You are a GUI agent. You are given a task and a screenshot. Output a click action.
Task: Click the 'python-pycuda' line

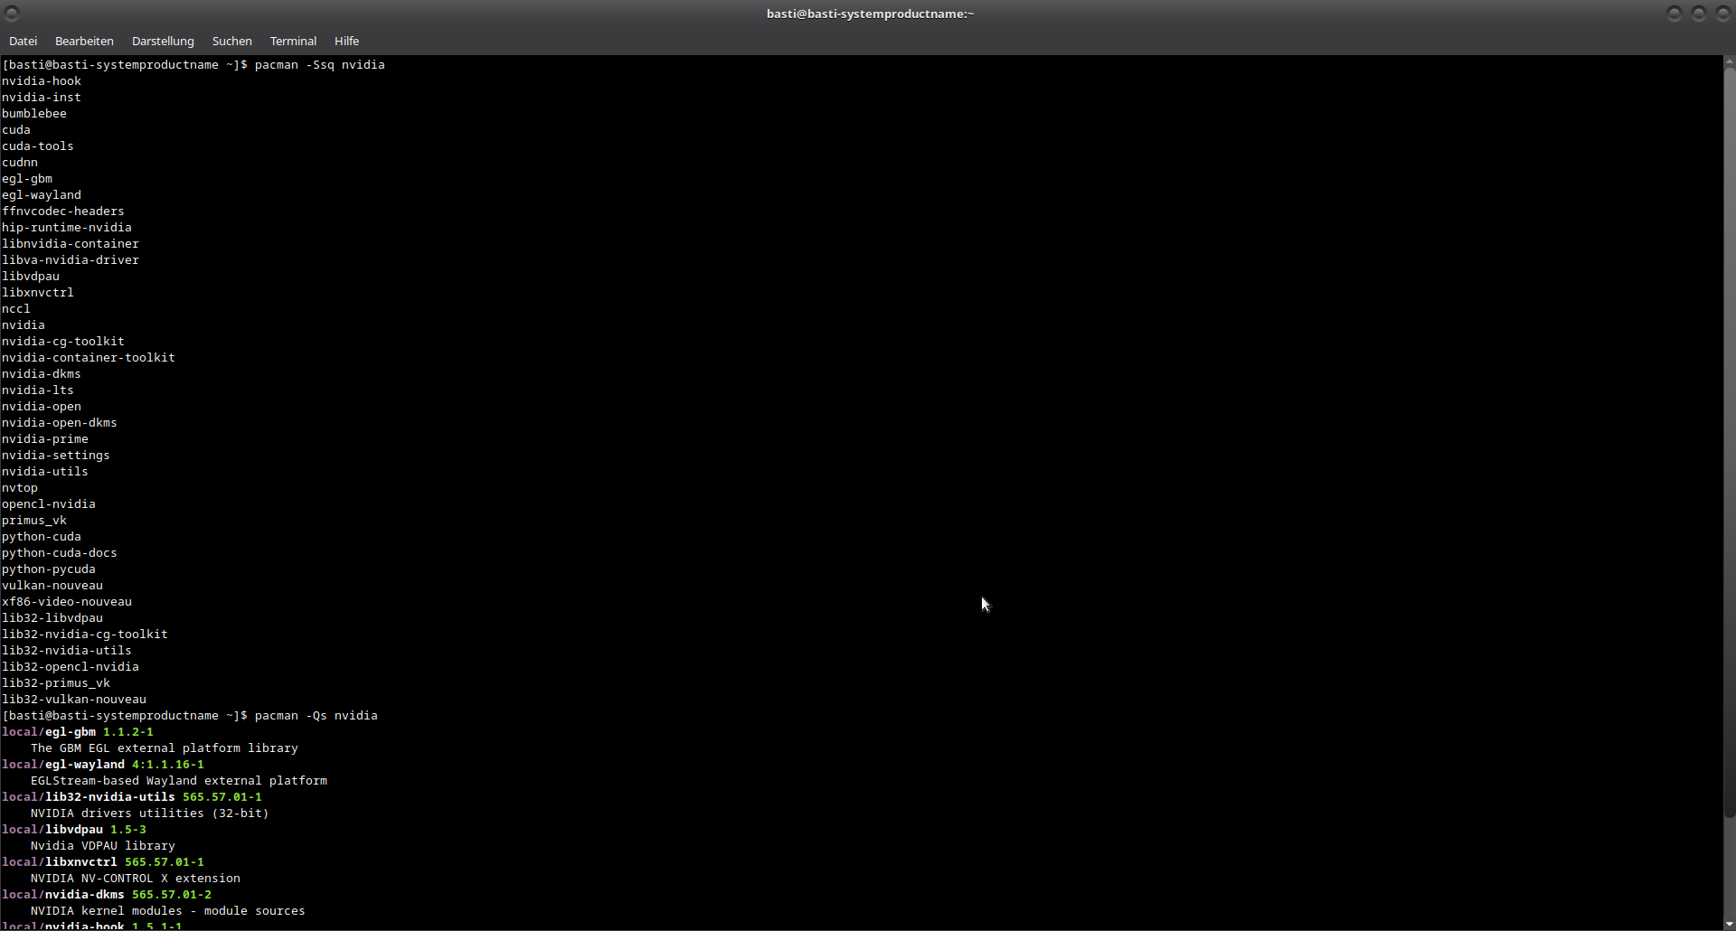(49, 569)
